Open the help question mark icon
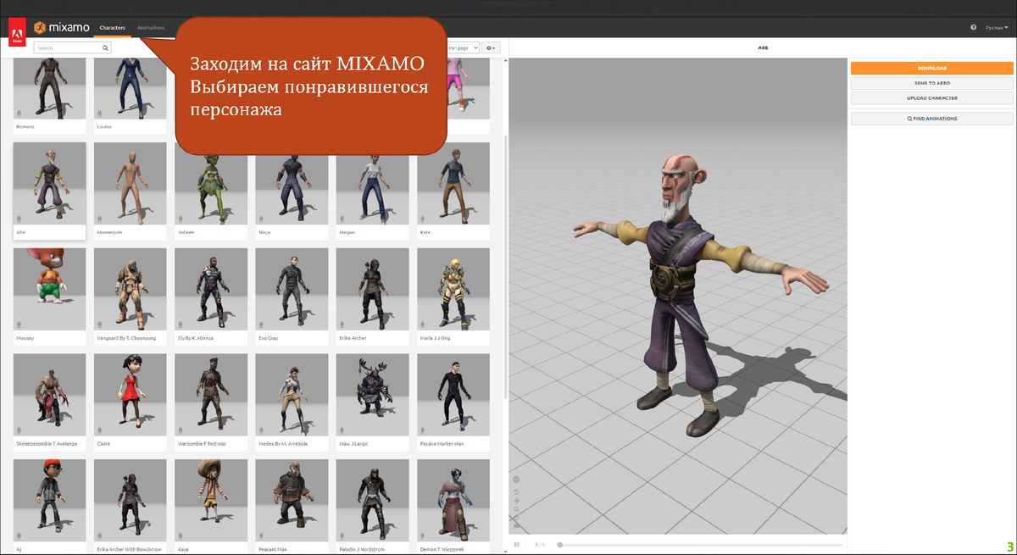 pyautogui.click(x=973, y=28)
